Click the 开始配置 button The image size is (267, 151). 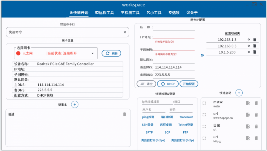pos(189,84)
